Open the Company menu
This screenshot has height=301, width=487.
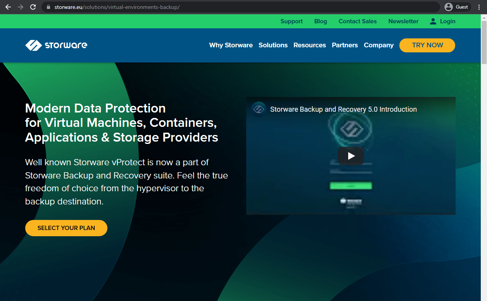[378, 45]
